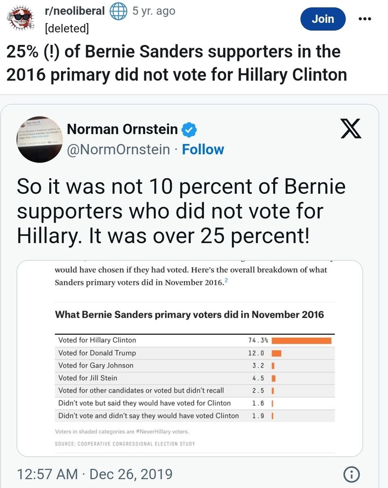
Task: Open the @NormOrnstein handle link
Action: 119,149
